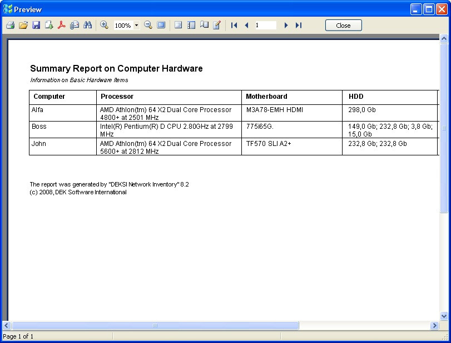Image resolution: width=451 pixels, height=343 pixels.
Task: Toggle full screen preview mode
Action: click(x=161, y=26)
